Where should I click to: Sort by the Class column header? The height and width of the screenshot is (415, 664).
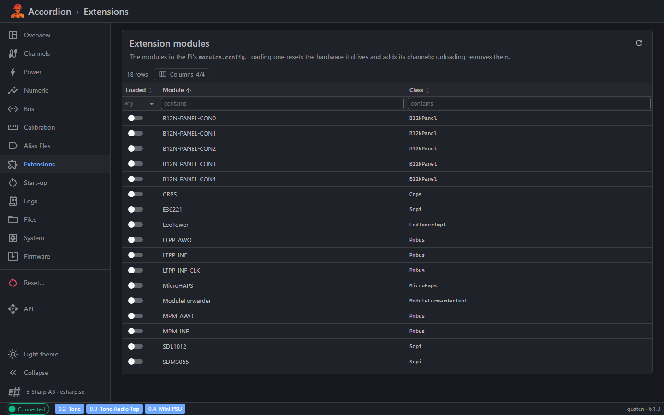click(419, 90)
